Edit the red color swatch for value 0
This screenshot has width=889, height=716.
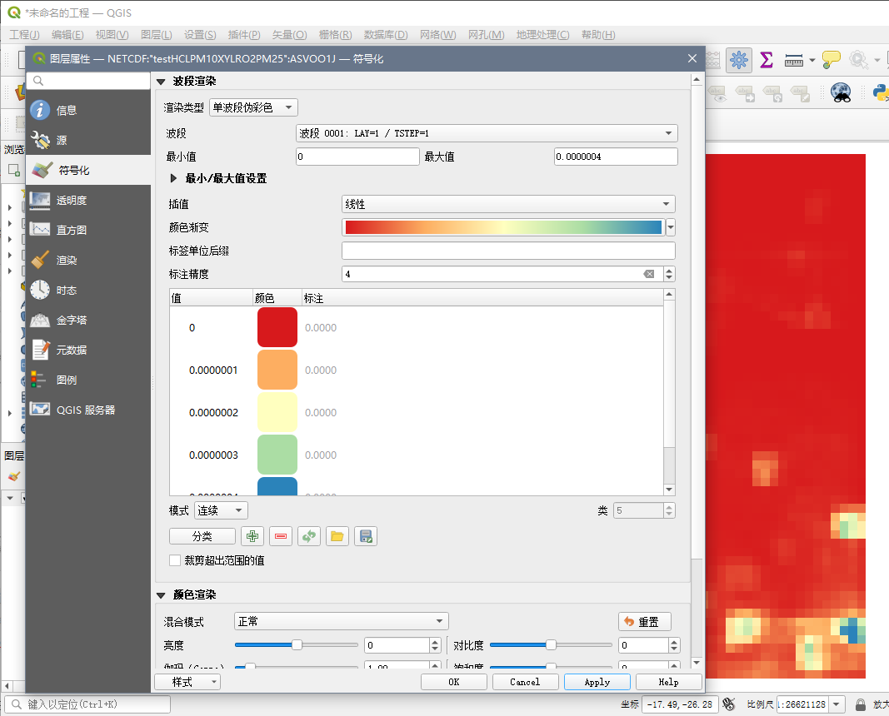pos(277,327)
